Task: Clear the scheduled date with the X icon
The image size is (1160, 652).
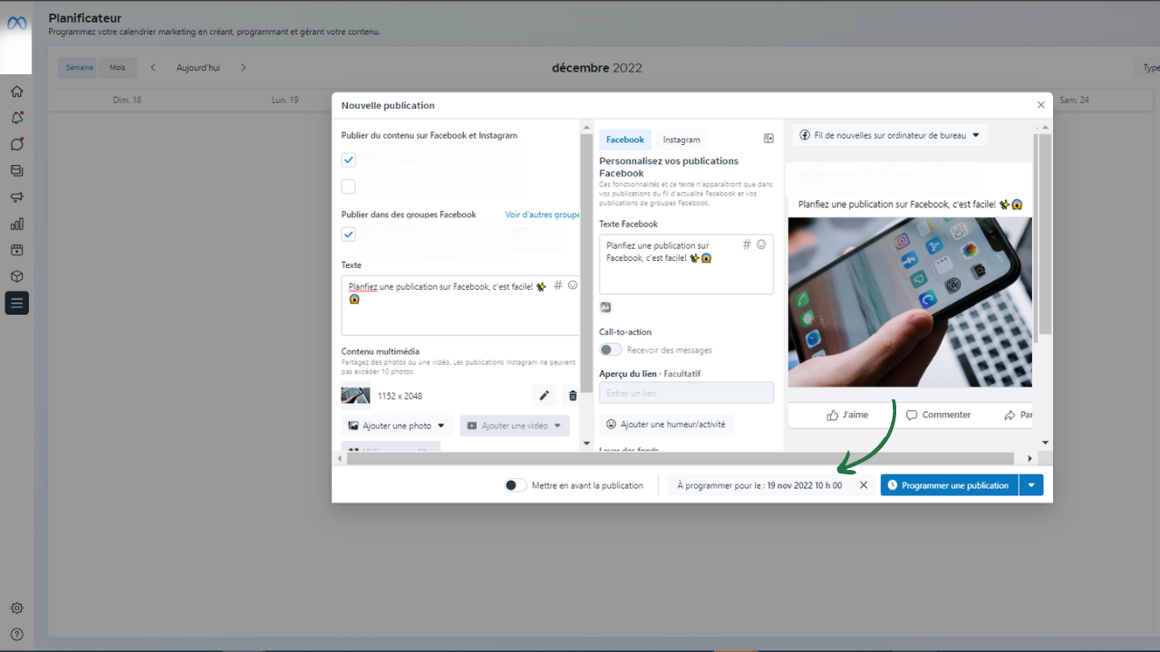Action: tap(864, 485)
